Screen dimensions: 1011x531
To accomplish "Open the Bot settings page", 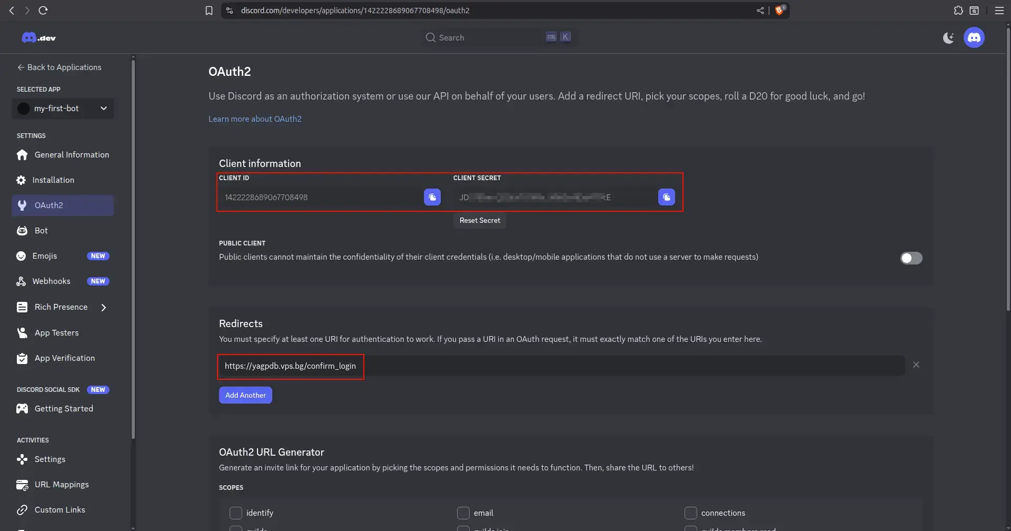I will 41,231.
